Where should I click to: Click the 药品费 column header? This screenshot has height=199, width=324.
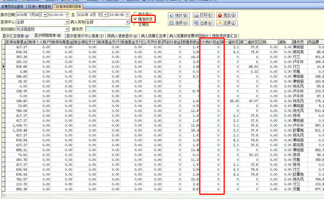316,42
